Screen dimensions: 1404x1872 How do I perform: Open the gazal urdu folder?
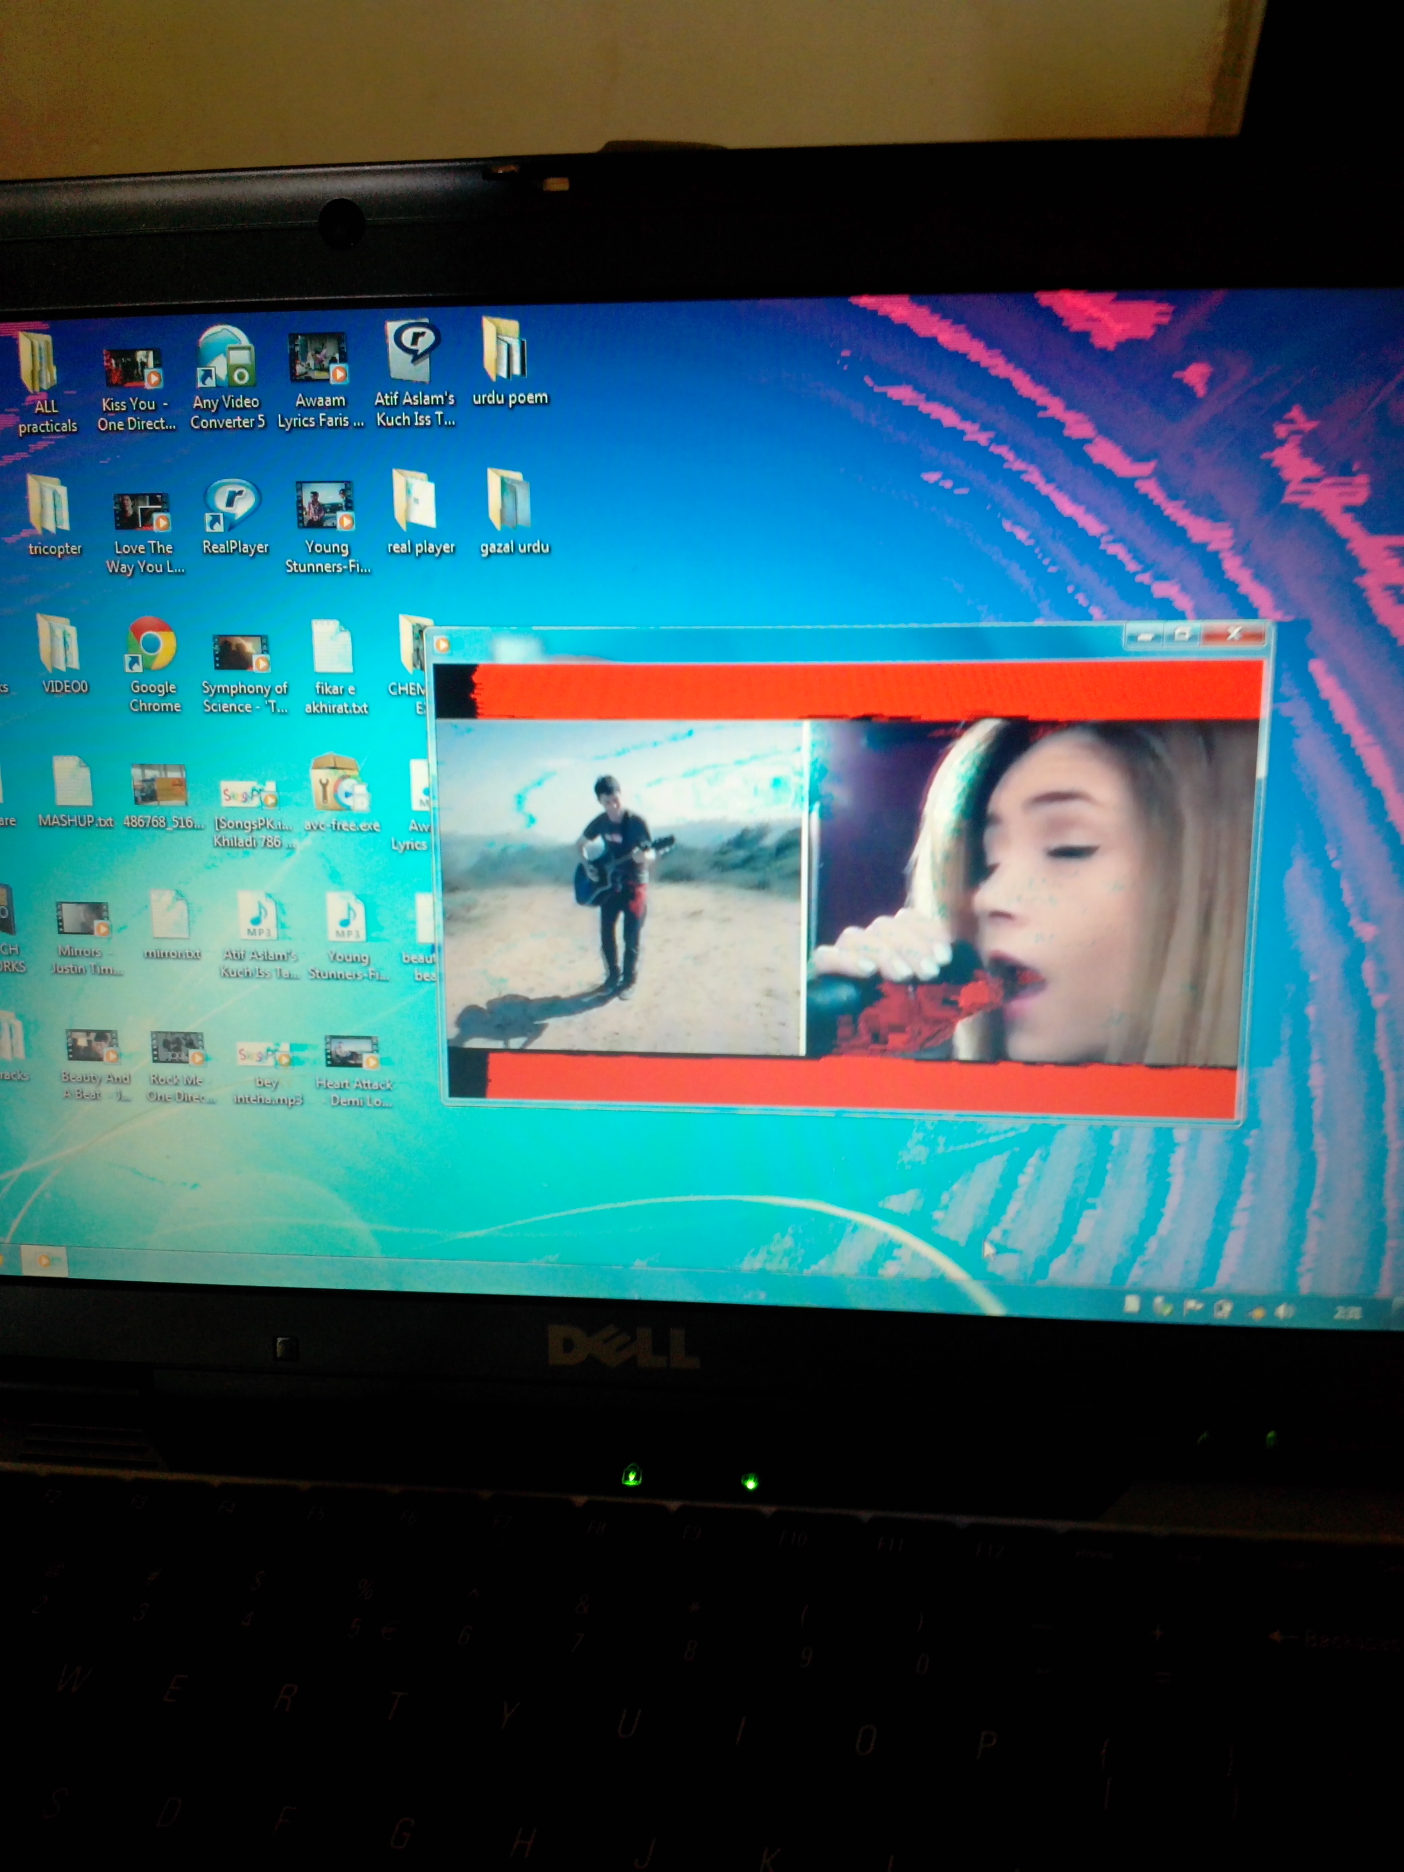(x=514, y=513)
